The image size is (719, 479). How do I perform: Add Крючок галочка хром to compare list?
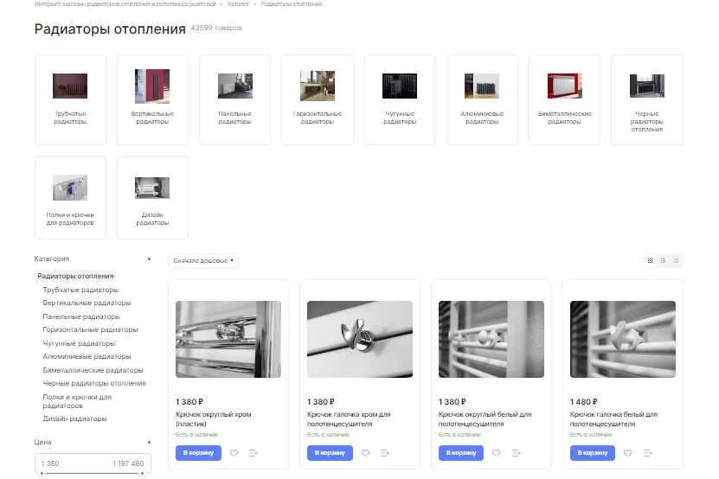[385, 453]
